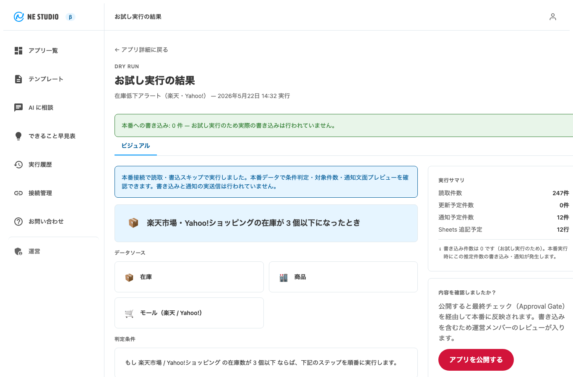Image resolution: width=573 pixels, height=377 pixels.
Task: Open 実行履歴 in the sidebar
Action: click(54, 165)
